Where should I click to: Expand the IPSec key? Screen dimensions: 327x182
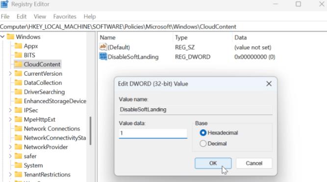coord(10,110)
